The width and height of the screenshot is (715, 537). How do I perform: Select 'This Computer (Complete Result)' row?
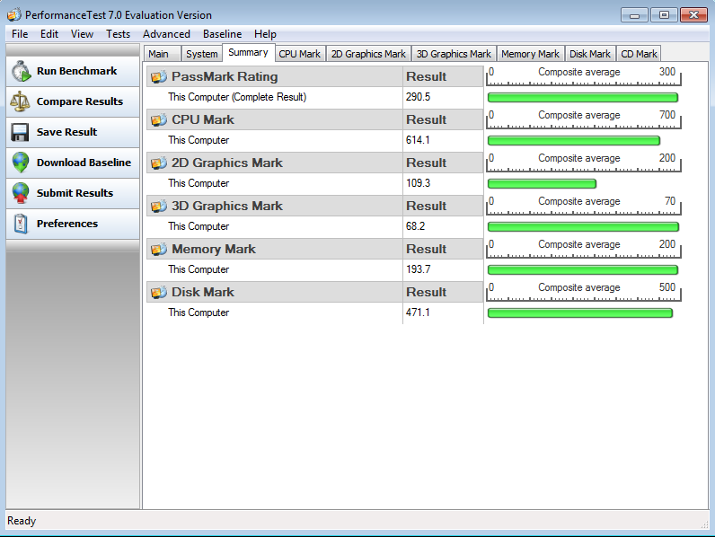314,97
